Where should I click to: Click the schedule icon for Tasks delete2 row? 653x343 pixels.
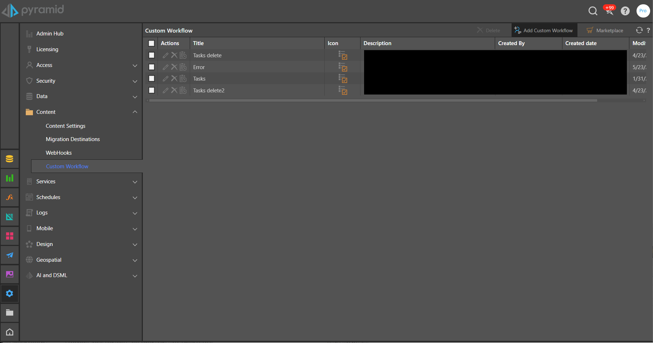(x=183, y=91)
